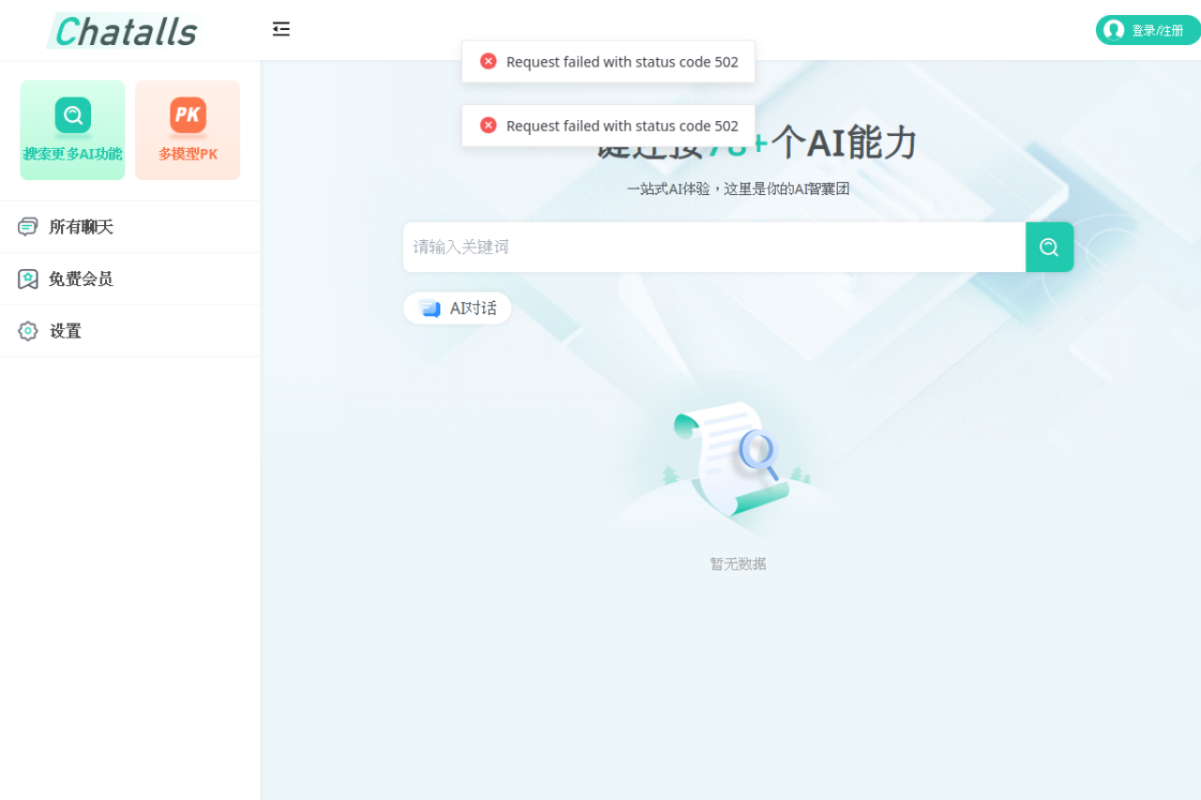
Task: Click the membership badge icon beside 免费会员
Action: (x=28, y=279)
